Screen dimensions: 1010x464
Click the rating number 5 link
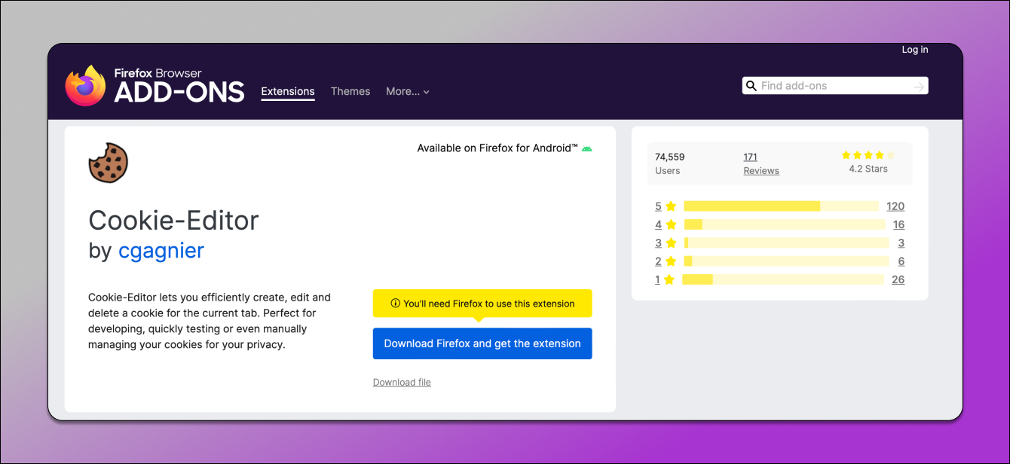658,206
